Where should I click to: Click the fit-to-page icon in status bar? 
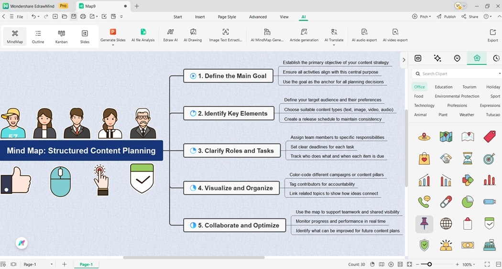[x=409, y=264]
